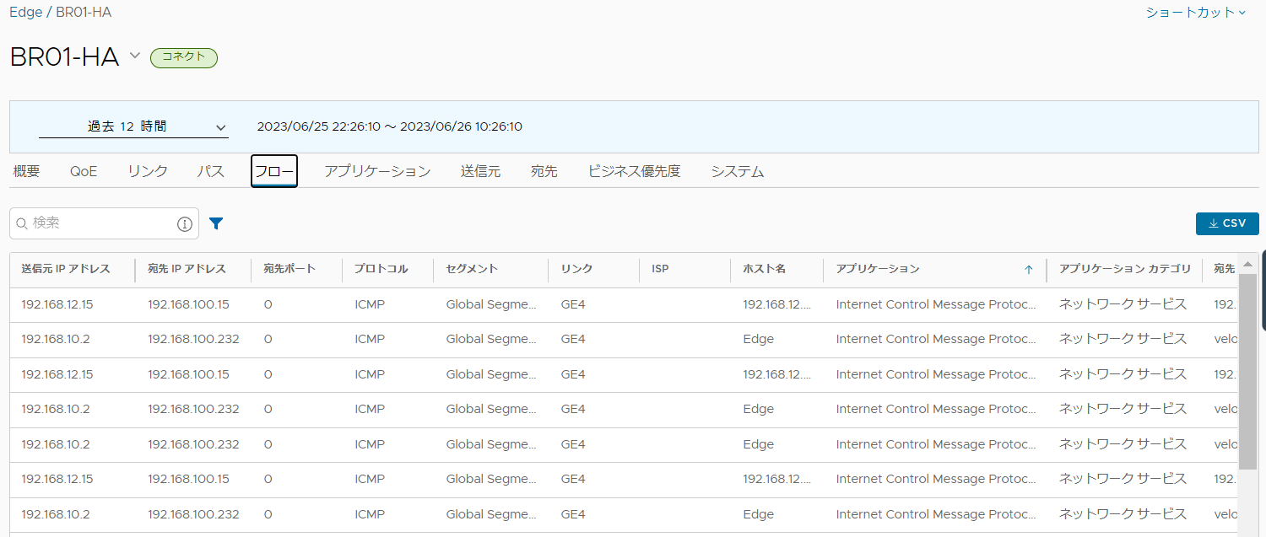1266x537 pixels.
Task: Switch to the リンク tab
Action: (148, 171)
